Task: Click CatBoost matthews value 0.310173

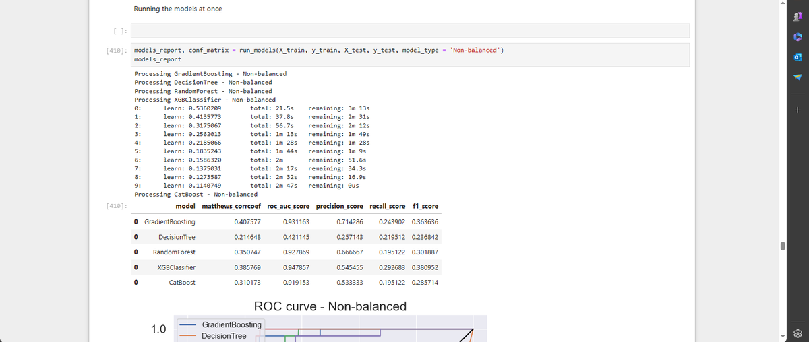Action: tap(247, 283)
